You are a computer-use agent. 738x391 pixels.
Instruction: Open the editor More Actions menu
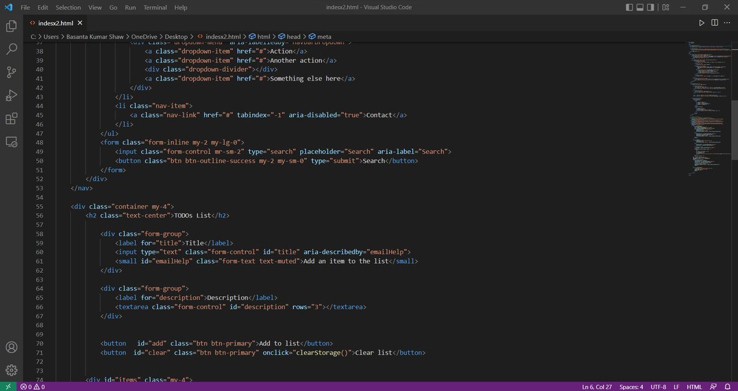tap(728, 23)
